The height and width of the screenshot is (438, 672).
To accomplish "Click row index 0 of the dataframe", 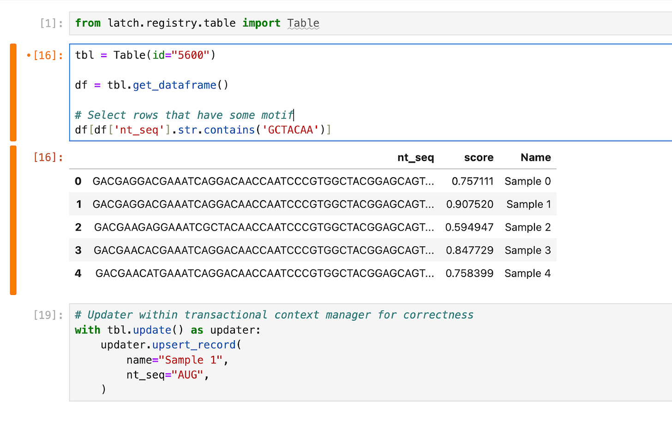I will coord(78,181).
